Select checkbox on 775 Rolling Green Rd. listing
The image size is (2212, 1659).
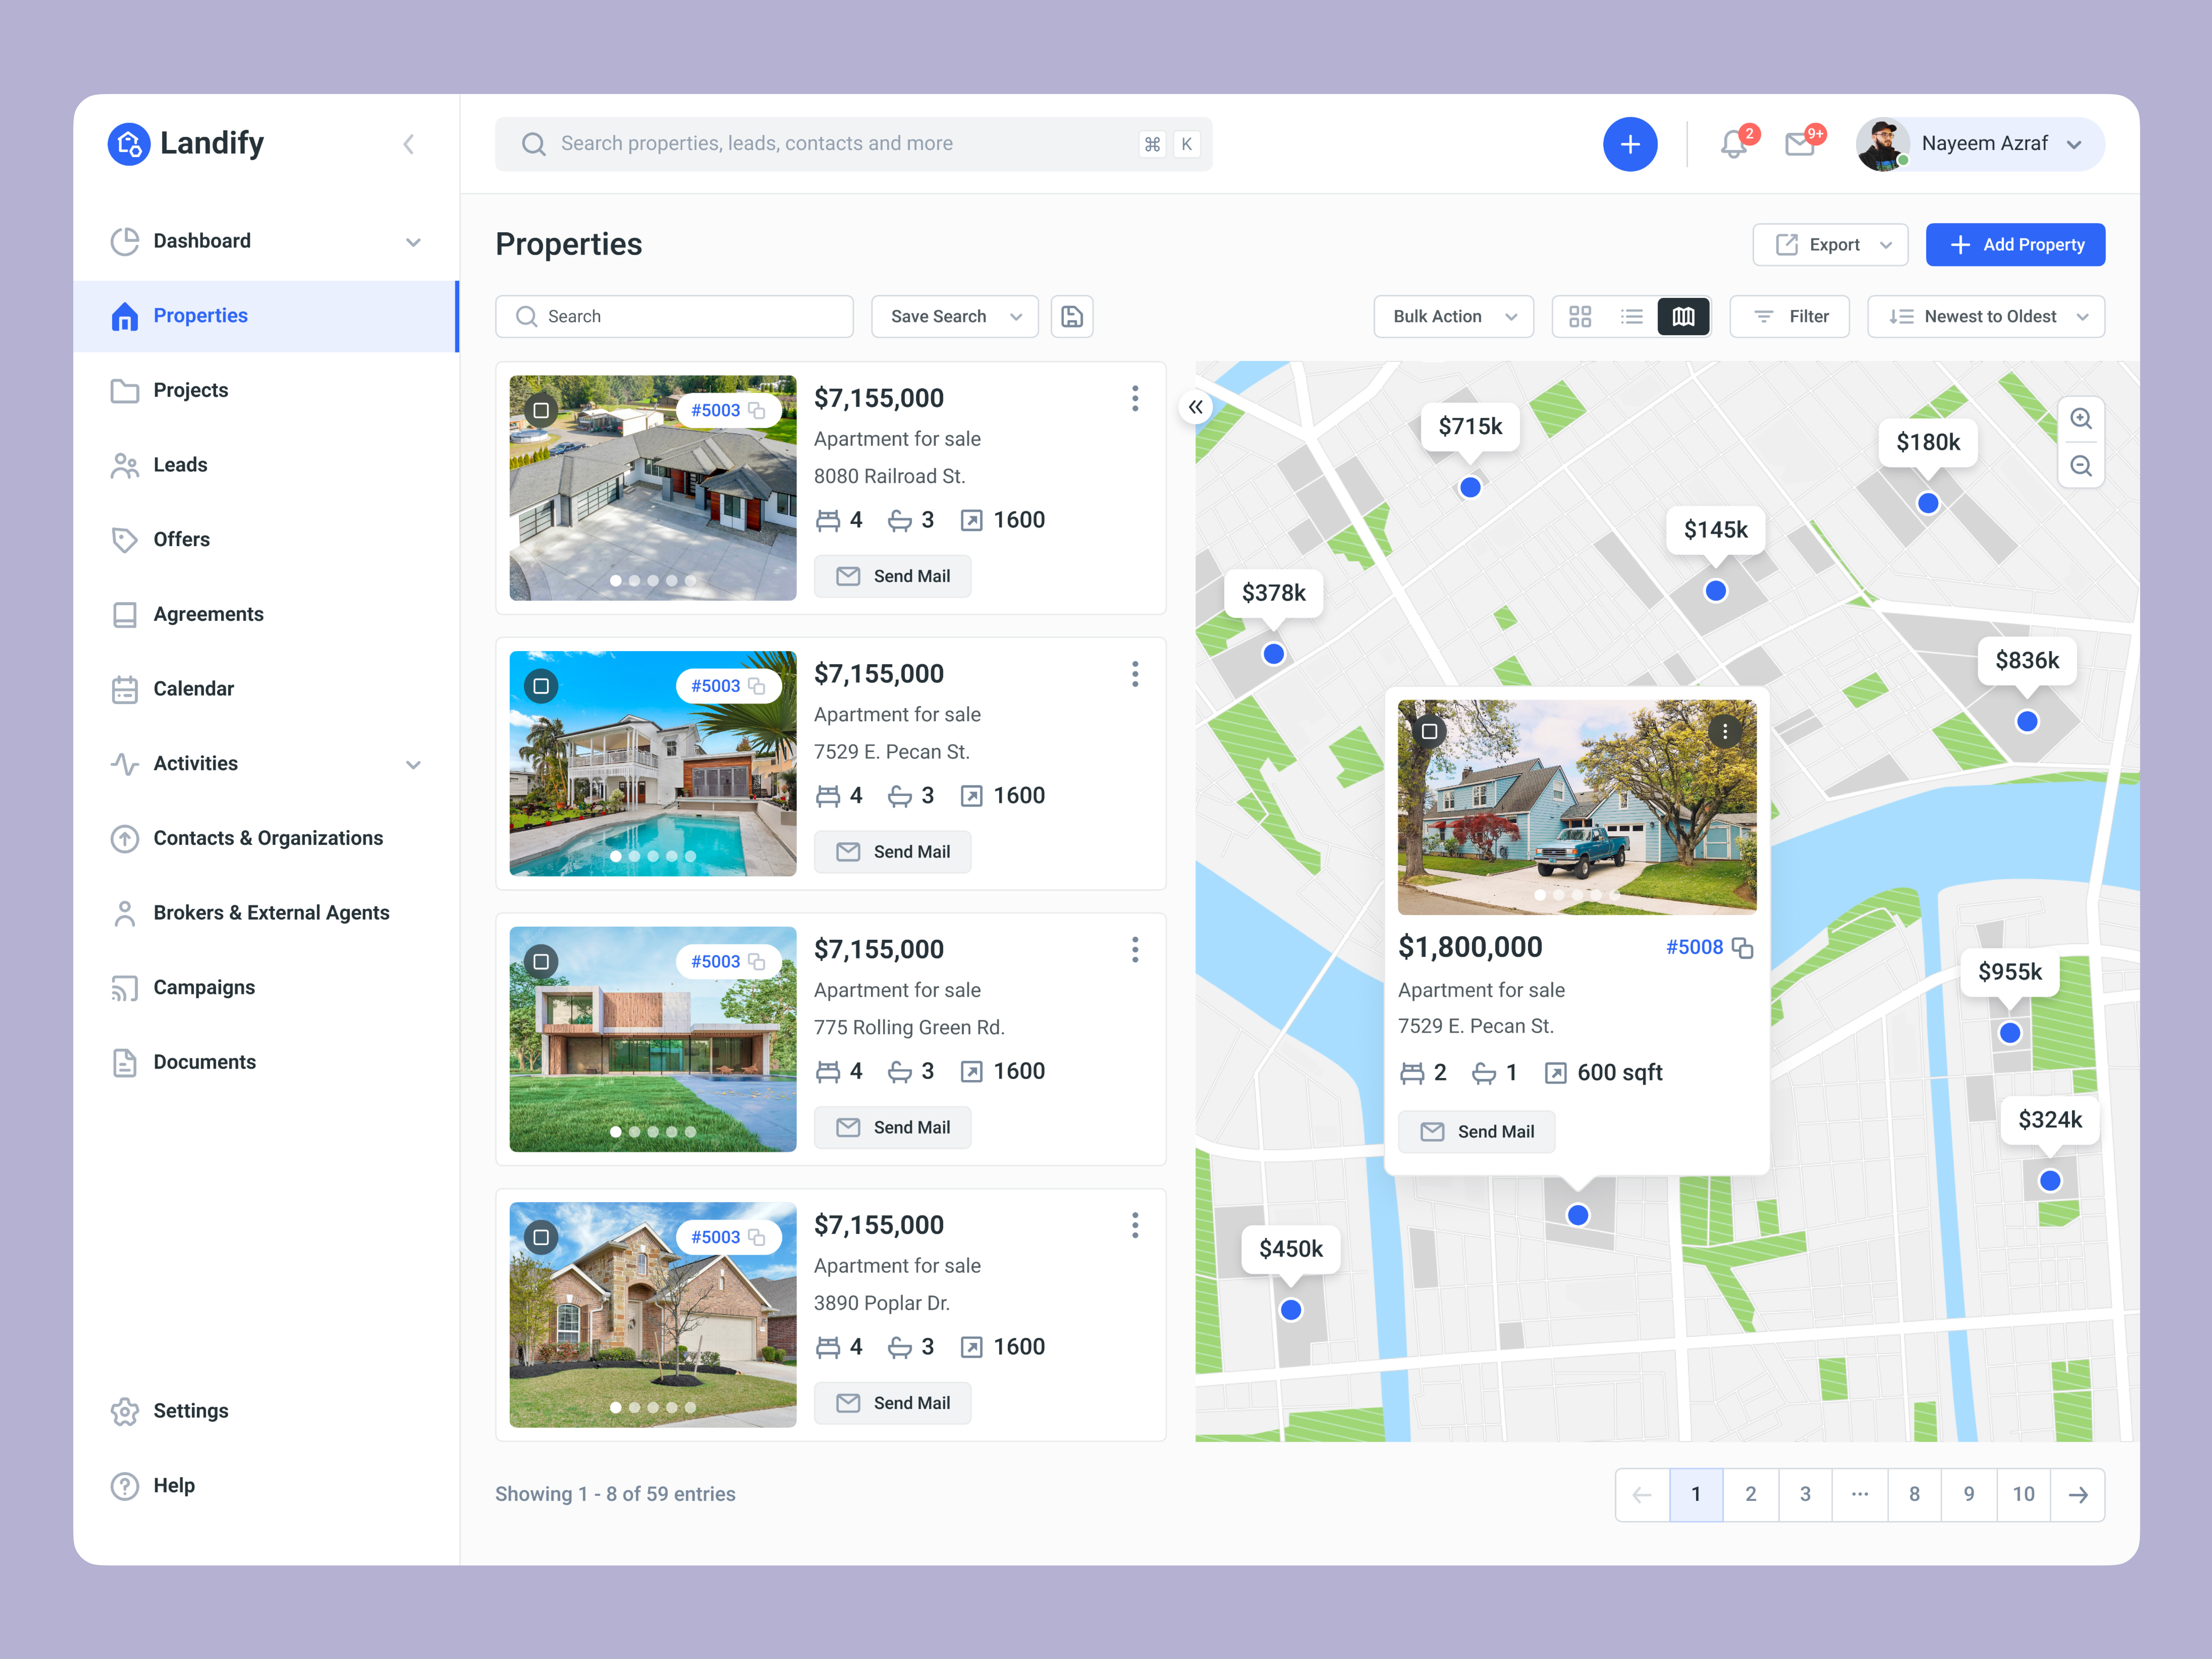tap(541, 961)
